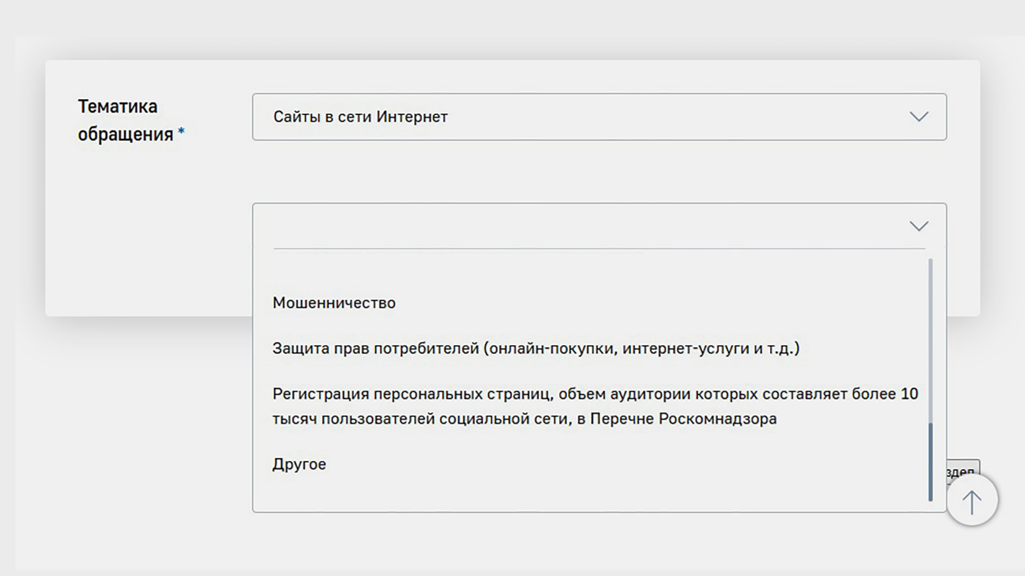Click the chevron of the "Сайты в сети Интернет" dropdown
Screen dimensions: 1025x576
pyautogui.click(x=919, y=117)
